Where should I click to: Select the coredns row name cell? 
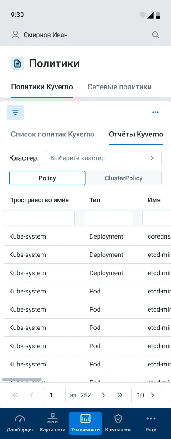159,236
